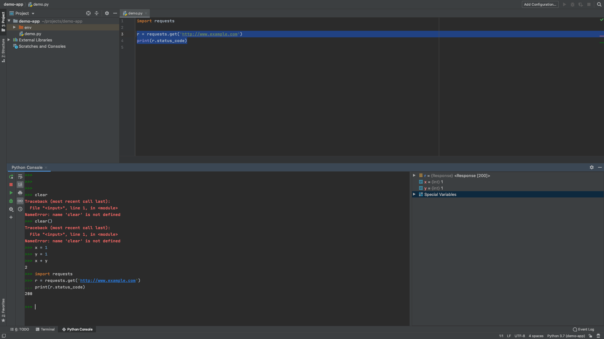Image resolution: width=604 pixels, height=339 pixels.
Task: Stop the Python console with red square
Action: [11, 185]
